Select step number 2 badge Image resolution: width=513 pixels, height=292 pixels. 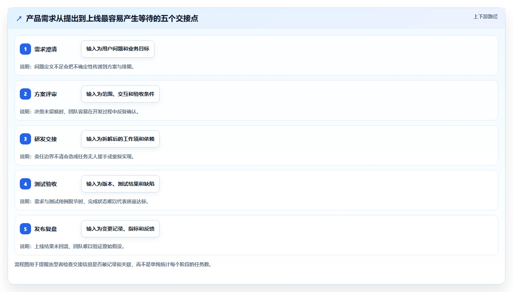pyautogui.click(x=25, y=94)
